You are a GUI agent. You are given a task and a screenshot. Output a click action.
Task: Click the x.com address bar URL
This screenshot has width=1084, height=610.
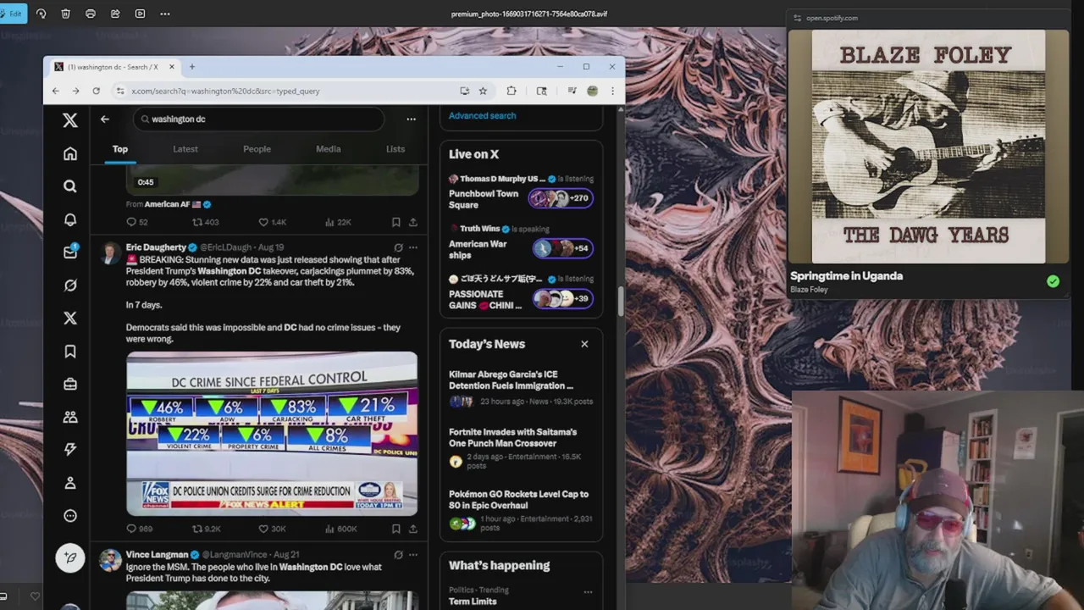click(226, 91)
